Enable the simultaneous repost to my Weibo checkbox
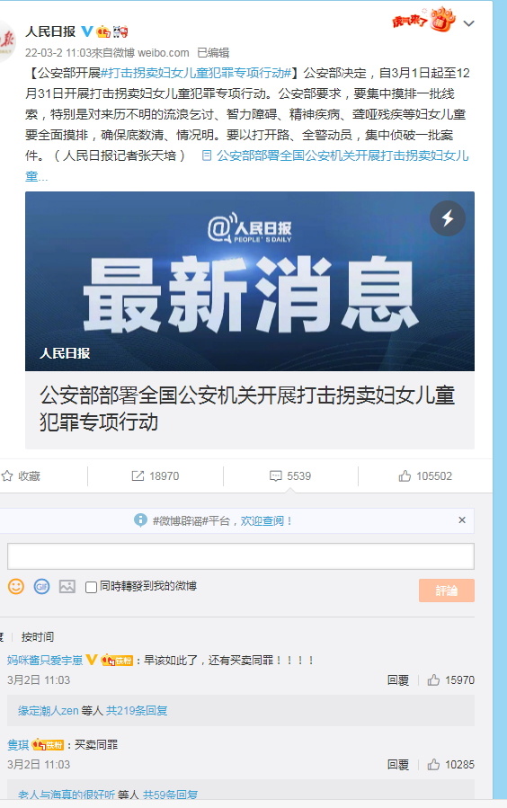Screen dimensions: 507x808 [91, 587]
